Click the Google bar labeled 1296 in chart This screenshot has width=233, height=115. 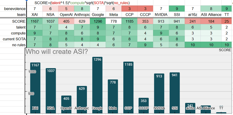coord(97,85)
